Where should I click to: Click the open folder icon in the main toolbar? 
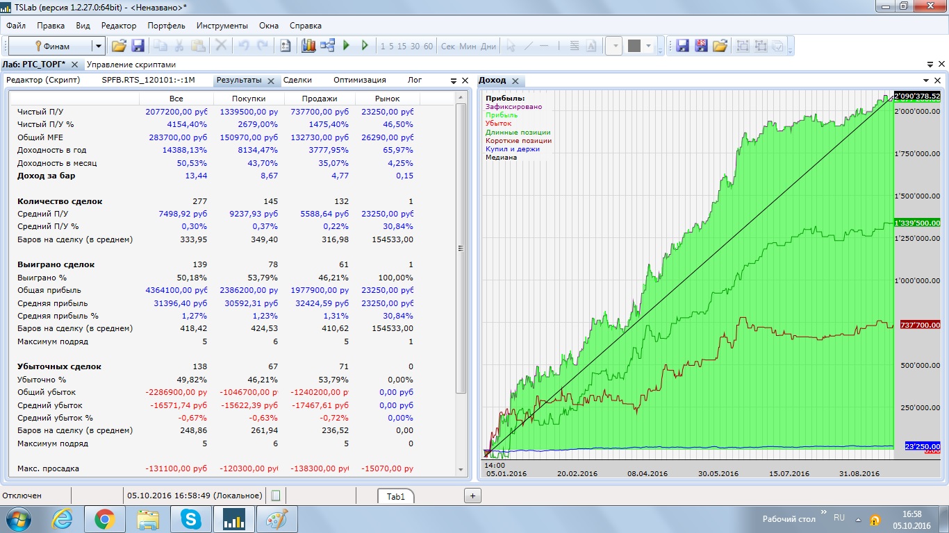click(119, 46)
